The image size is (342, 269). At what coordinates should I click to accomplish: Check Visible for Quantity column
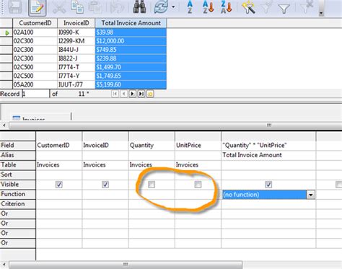(152, 185)
